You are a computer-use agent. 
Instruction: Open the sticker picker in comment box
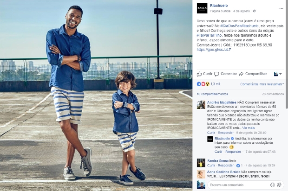pos(279,185)
